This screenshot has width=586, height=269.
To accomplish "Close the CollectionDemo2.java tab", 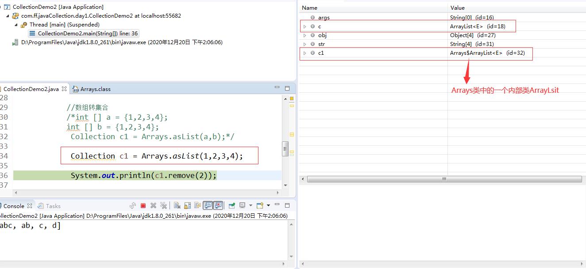I will click(64, 89).
